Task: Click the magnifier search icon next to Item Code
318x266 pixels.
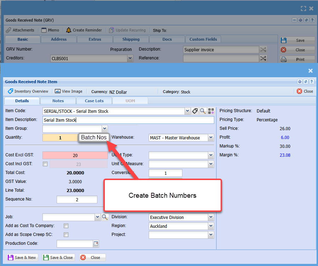Action: coord(203,111)
